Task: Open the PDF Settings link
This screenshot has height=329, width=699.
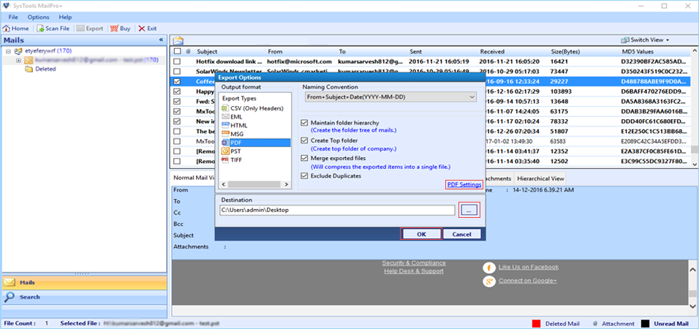Action: point(464,184)
